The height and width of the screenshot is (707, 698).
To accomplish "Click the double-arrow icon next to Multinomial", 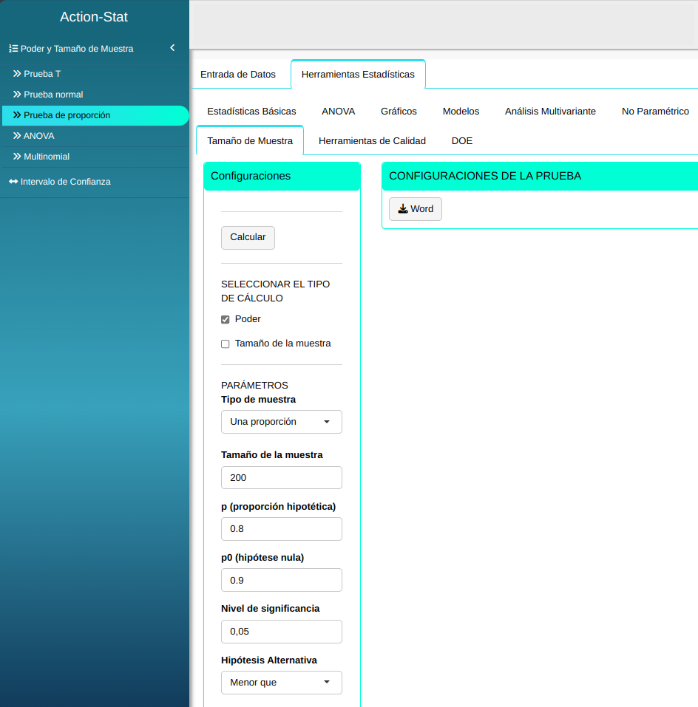I will [17, 157].
